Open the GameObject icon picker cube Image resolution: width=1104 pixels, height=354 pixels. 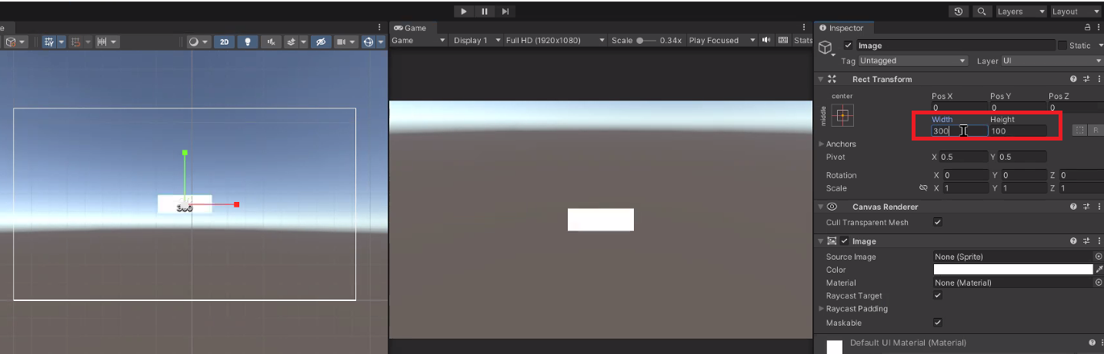coord(825,48)
